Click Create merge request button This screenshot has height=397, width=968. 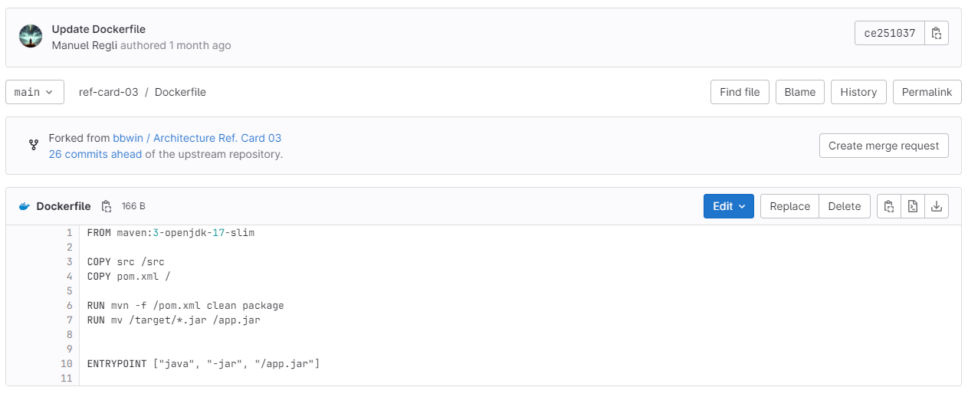[x=884, y=146]
